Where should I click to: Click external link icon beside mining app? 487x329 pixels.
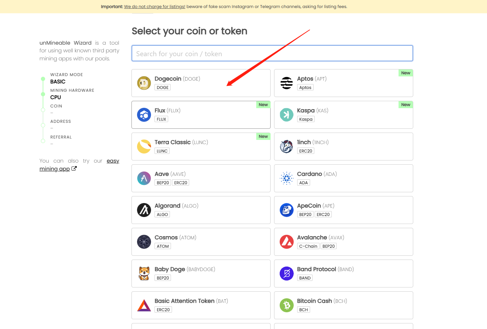coord(74,169)
